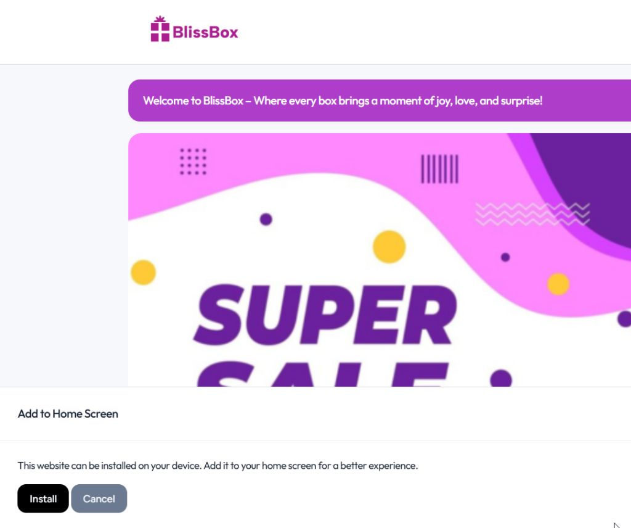The height and width of the screenshot is (528, 631).
Task: Click the vertical bars pattern in the banner
Action: pos(439,168)
